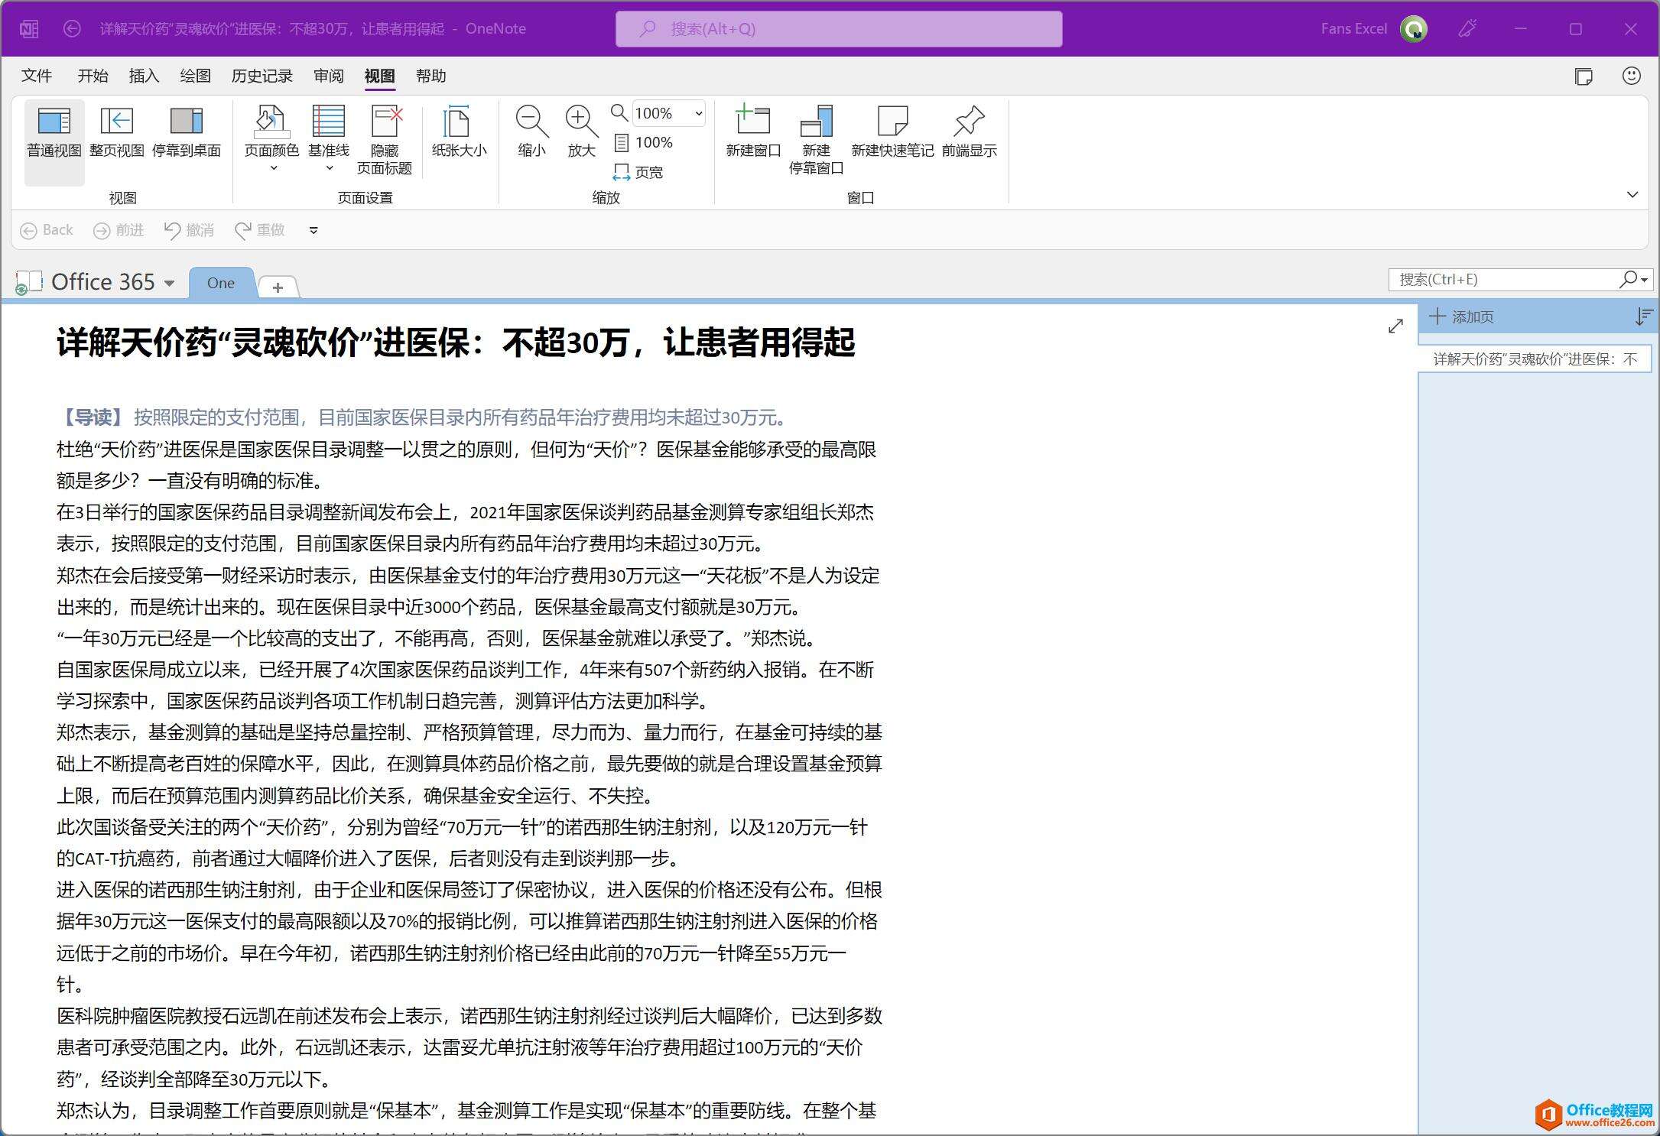Click the pen/ink mode icon in title bar
Image resolution: width=1660 pixels, height=1136 pixels.
(x=1467, y=29)
